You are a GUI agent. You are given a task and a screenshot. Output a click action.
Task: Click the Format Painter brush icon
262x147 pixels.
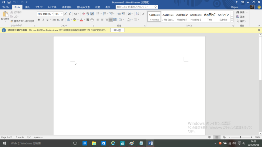(x=12, y=21)
